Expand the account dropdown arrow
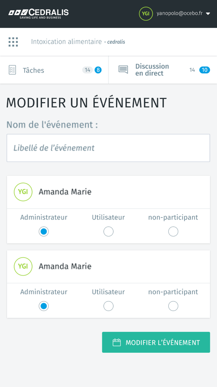This screenshot has height=387, width=217. coord(208,14)
